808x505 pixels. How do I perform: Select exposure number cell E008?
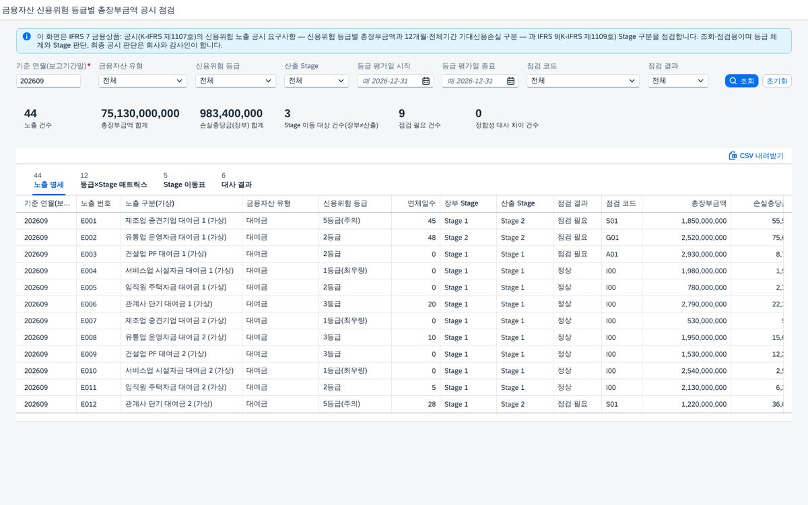coord(98,337)
